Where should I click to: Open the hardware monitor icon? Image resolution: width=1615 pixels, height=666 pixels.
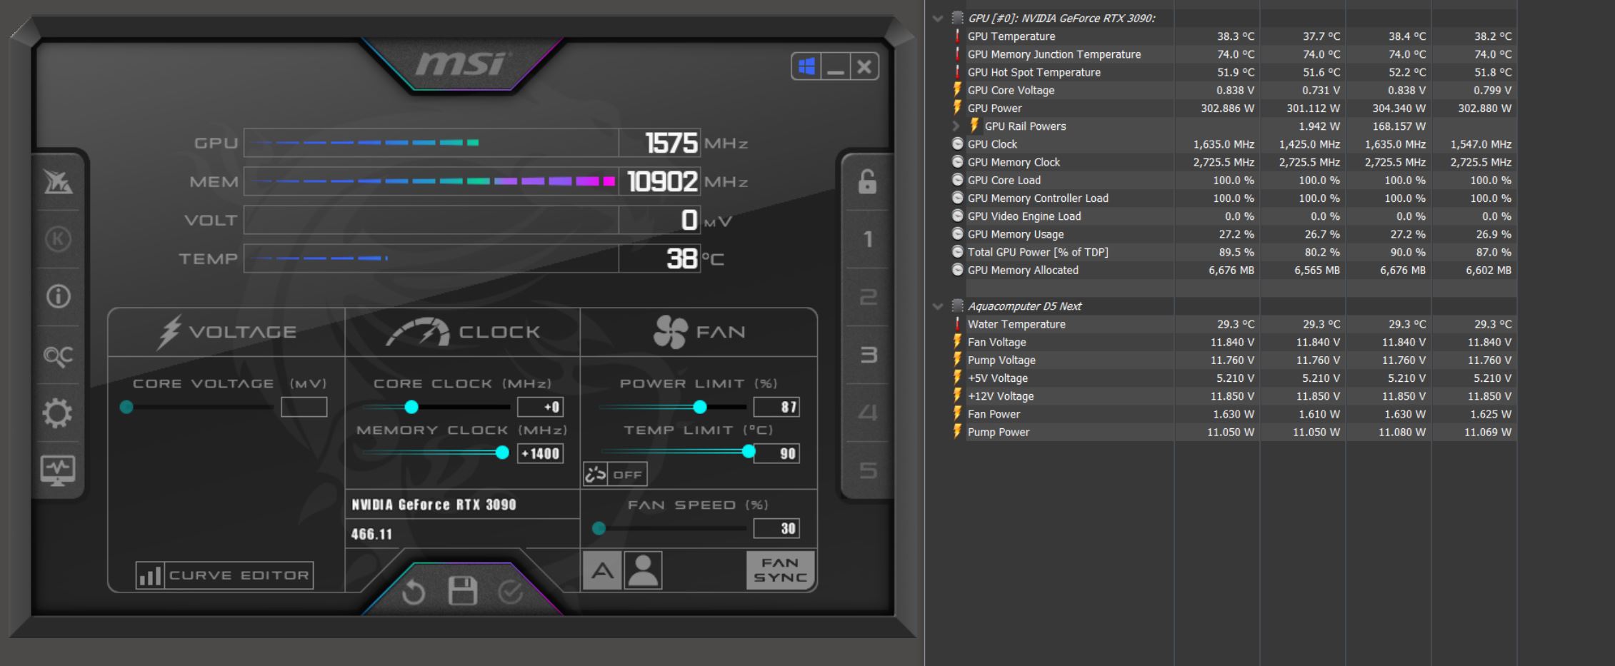(x=58, y=470)
